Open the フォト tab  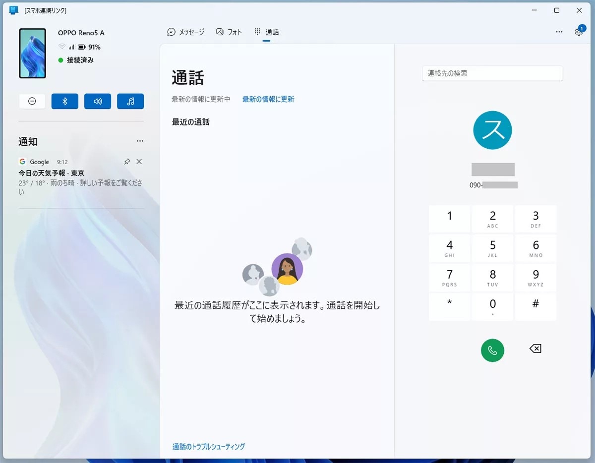pos(229,32)
